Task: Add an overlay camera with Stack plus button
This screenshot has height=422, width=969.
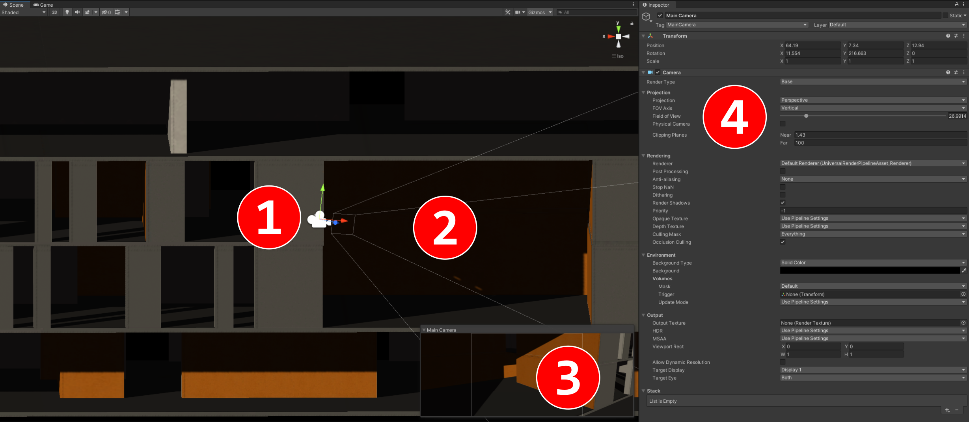Action: [x=947, y=410]
